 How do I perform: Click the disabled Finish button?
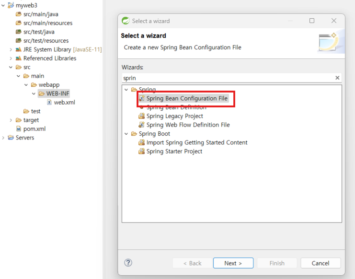277,263
